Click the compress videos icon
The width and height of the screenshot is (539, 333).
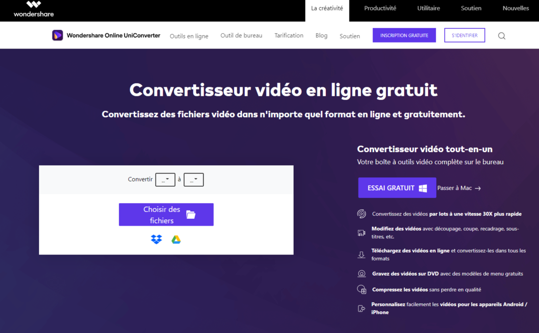(361, 289)
